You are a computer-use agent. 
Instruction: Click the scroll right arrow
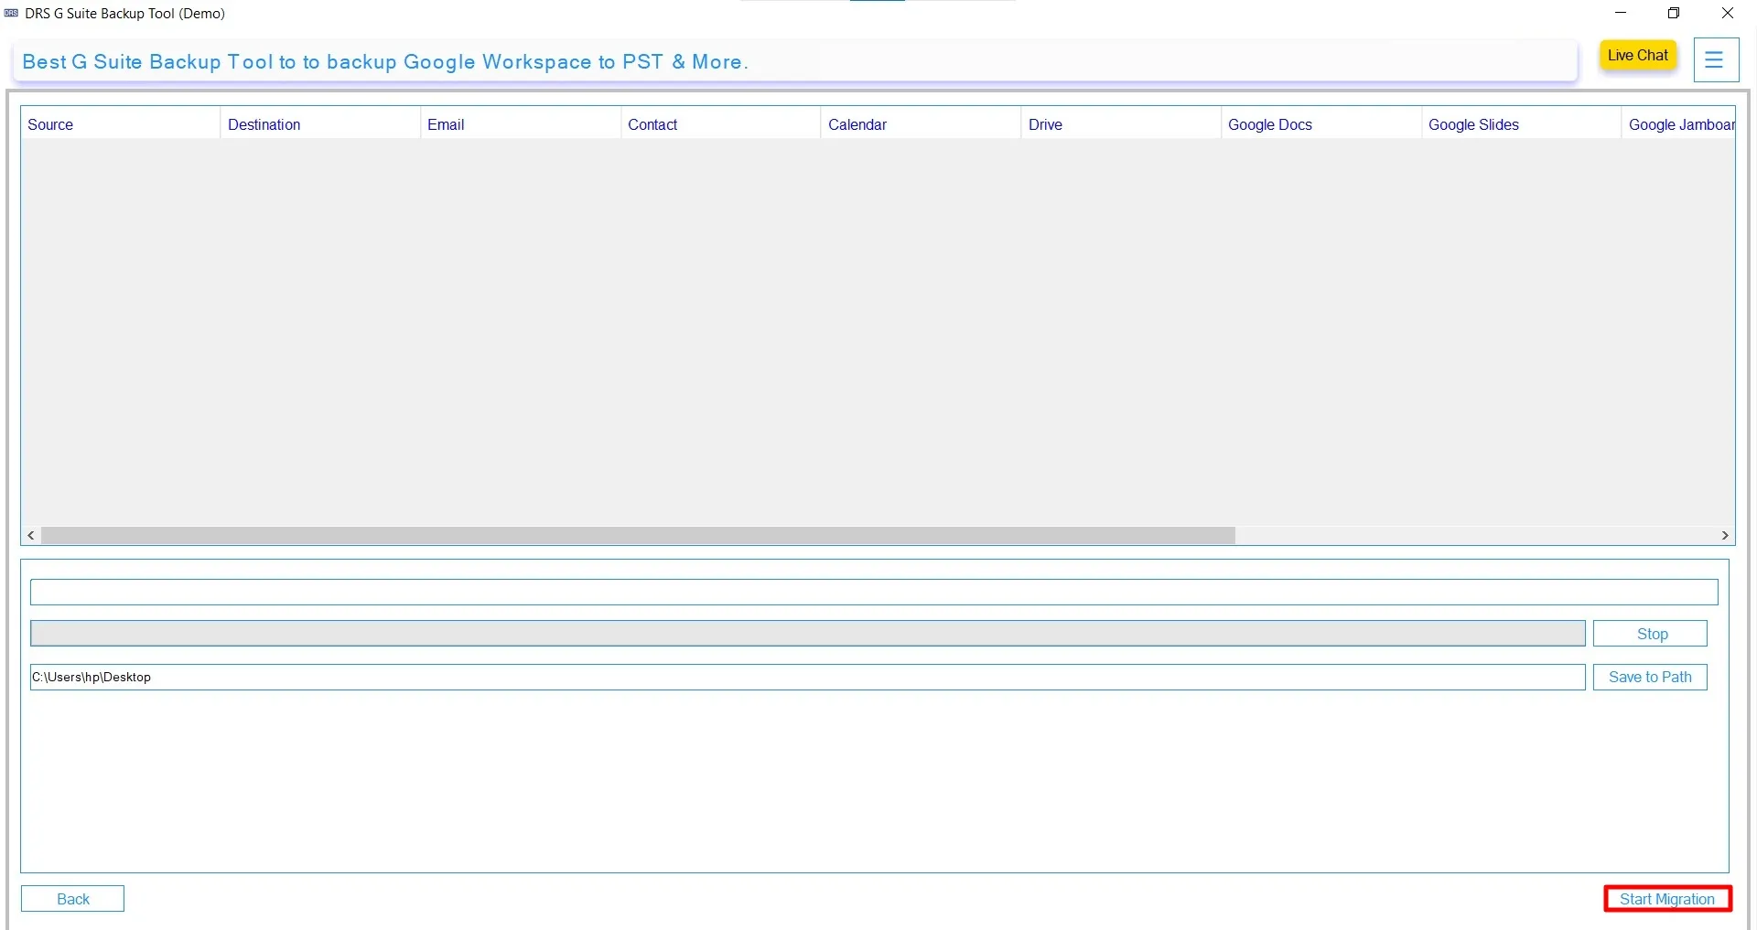point(1725,536)
